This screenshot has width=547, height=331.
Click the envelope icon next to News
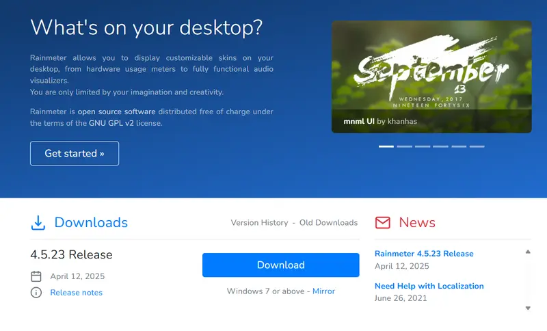[x=383, y=222]
